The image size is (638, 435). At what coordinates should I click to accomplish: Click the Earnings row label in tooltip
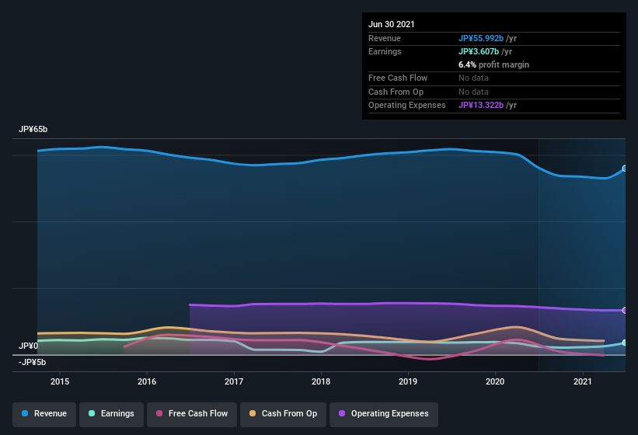(385, 51)
